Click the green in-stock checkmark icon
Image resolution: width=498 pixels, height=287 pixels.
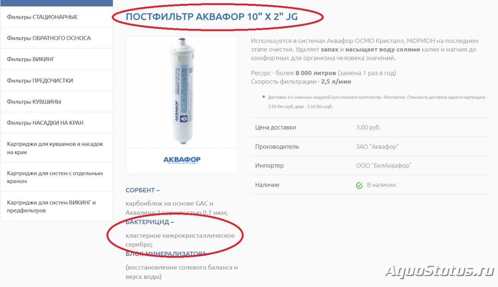point(359,185)
